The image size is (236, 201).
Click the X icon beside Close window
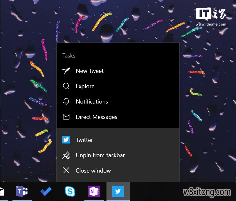point(66,170)
